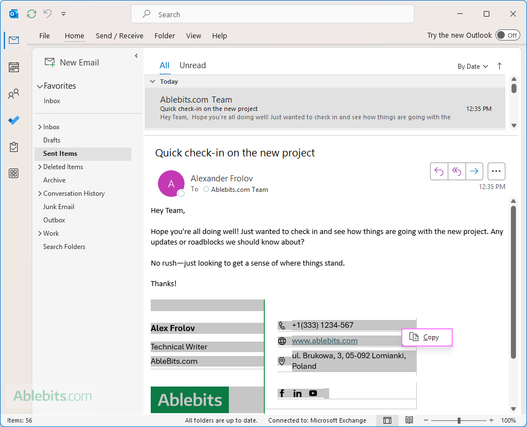Open the Calendar module icon
The height and width of the screenshot is (427, 527).
pos(14,67)
